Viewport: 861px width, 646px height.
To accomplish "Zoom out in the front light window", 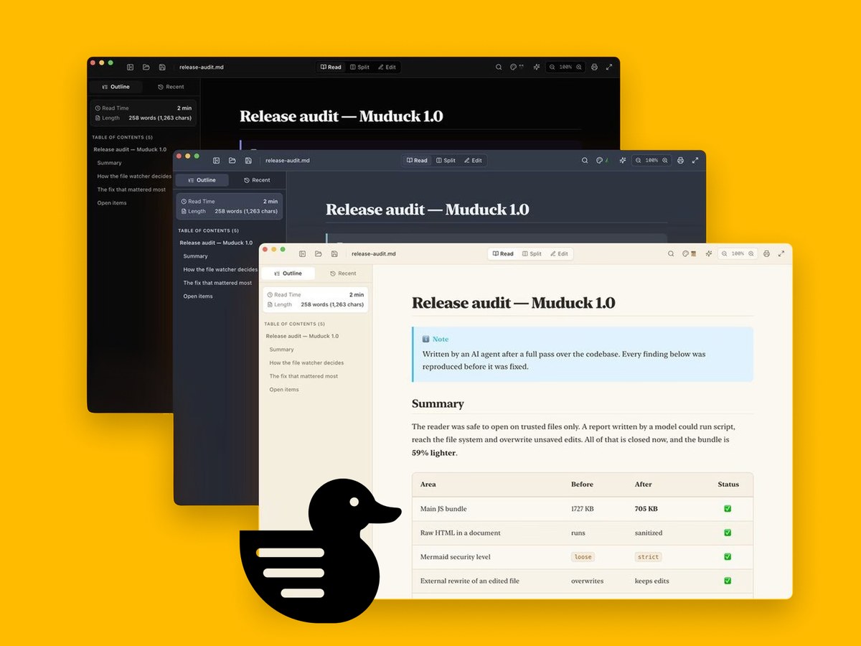I will click(724, 253).
